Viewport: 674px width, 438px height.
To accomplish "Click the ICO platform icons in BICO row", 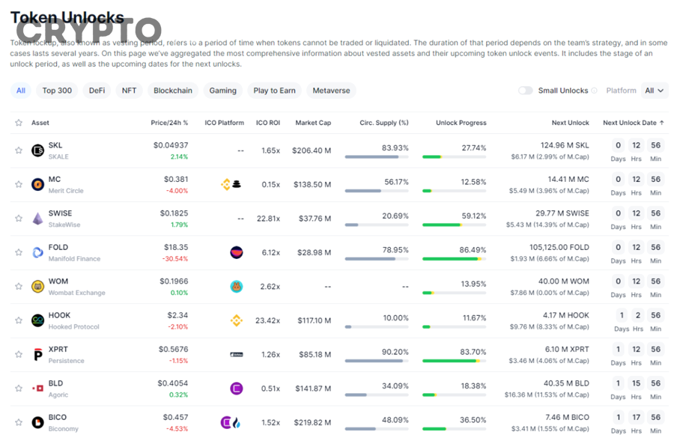I will (x=231, y=422).
